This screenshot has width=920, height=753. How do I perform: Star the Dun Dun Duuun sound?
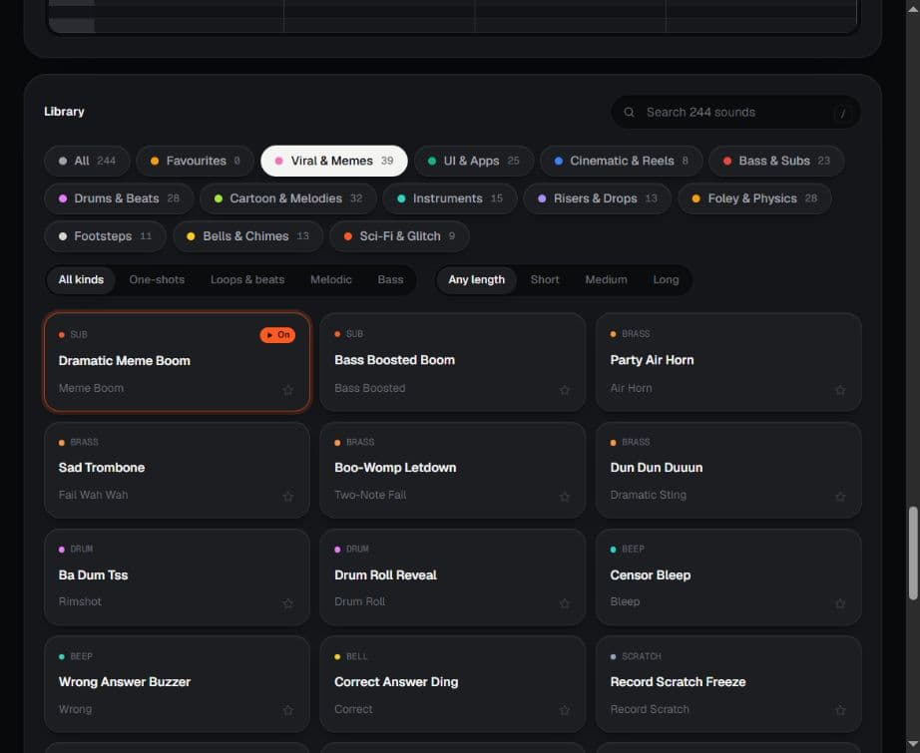840,497
